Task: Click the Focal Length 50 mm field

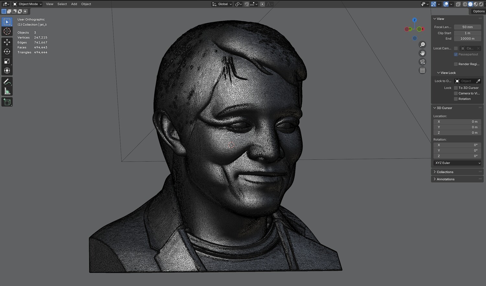Action: click(468, 27)
